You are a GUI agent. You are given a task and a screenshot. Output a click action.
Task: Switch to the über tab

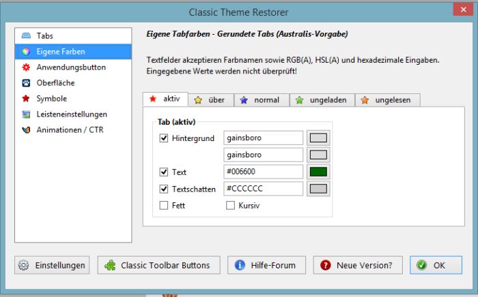[211, 100]
